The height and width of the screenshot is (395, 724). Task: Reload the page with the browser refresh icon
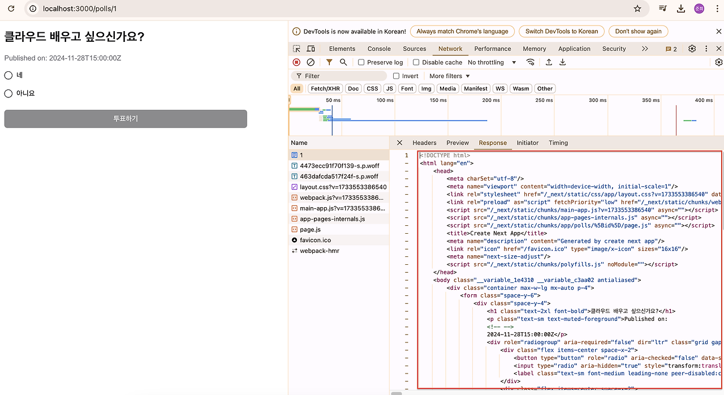click(11, 8)
